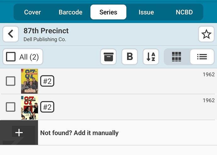Screen dimensions: 217x155
Task: Click the bold B icon button
Action: 130,57
